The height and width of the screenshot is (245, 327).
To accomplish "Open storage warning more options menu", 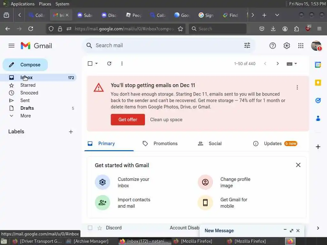I will (x=297, y=87).
